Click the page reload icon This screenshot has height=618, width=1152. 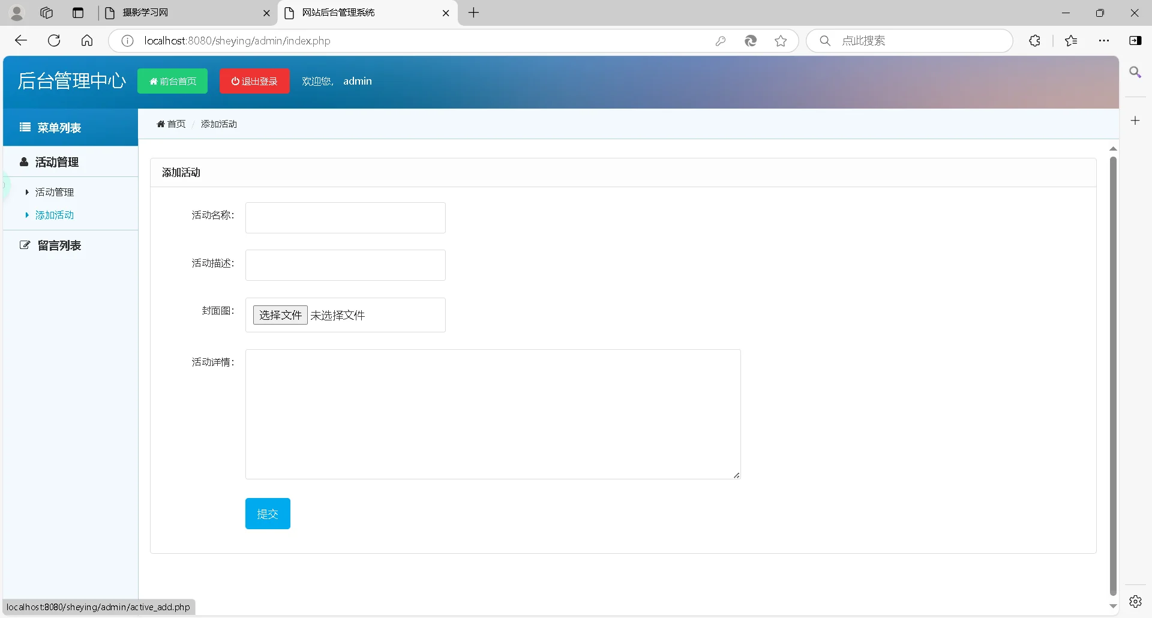coord(53,40)
